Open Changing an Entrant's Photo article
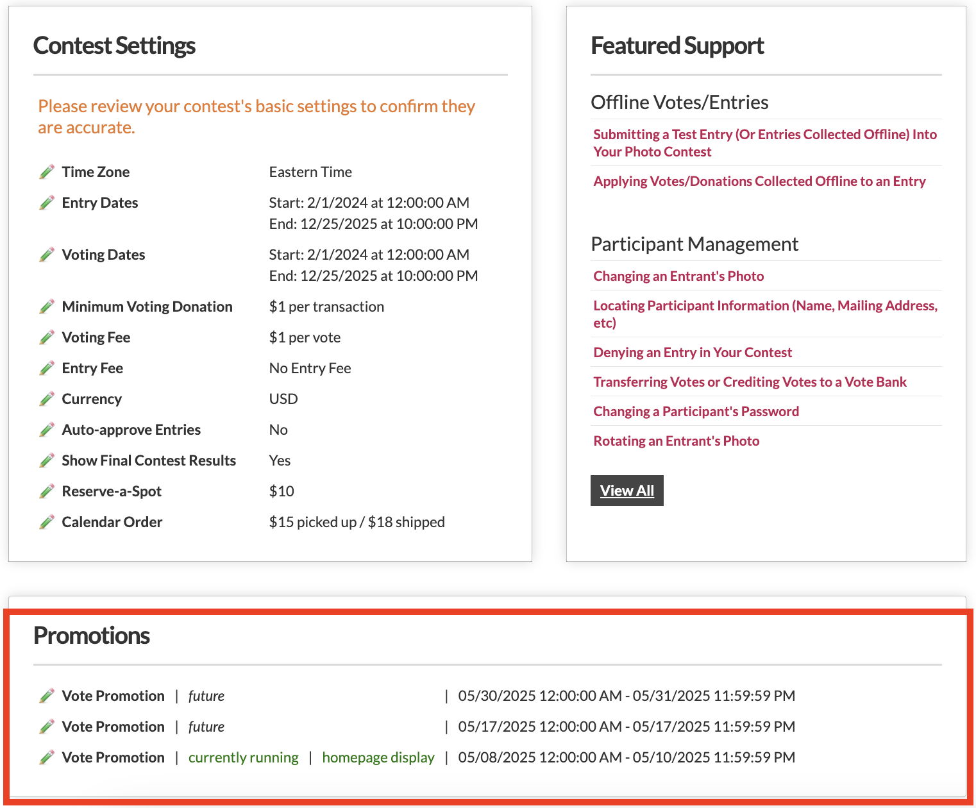Image resolution: width=976 pixels, height=808 pixels. 678,276
